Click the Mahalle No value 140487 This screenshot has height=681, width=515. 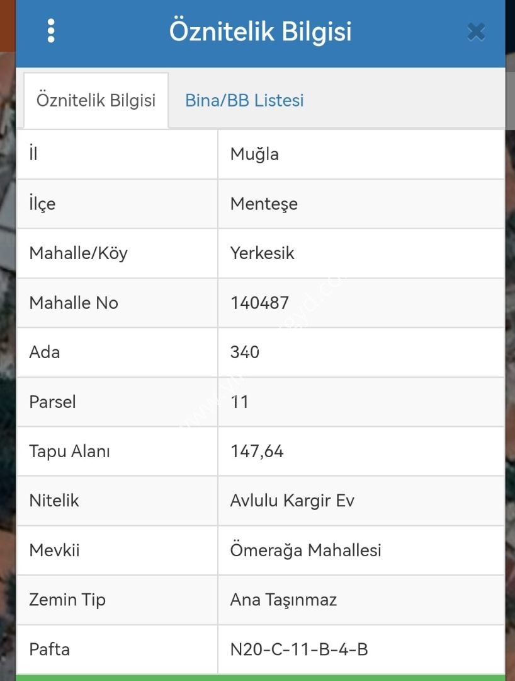pyautogui.click(x=259, y=303)
